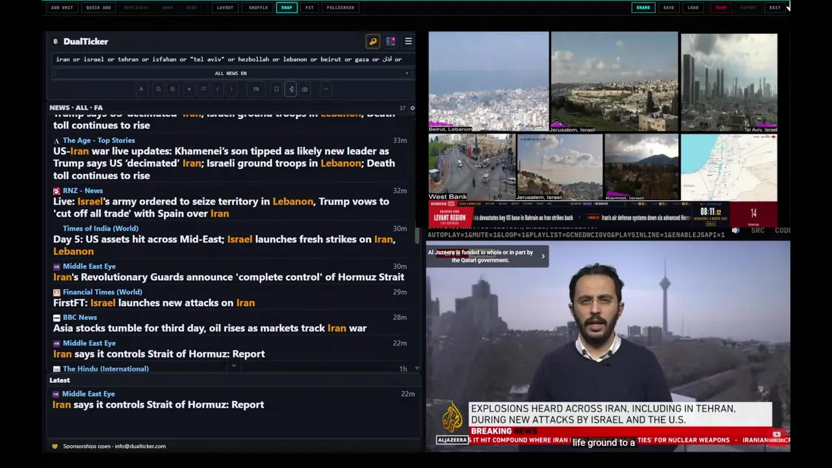
Task: Open Times of India (World) source
Action: (101, 228)
